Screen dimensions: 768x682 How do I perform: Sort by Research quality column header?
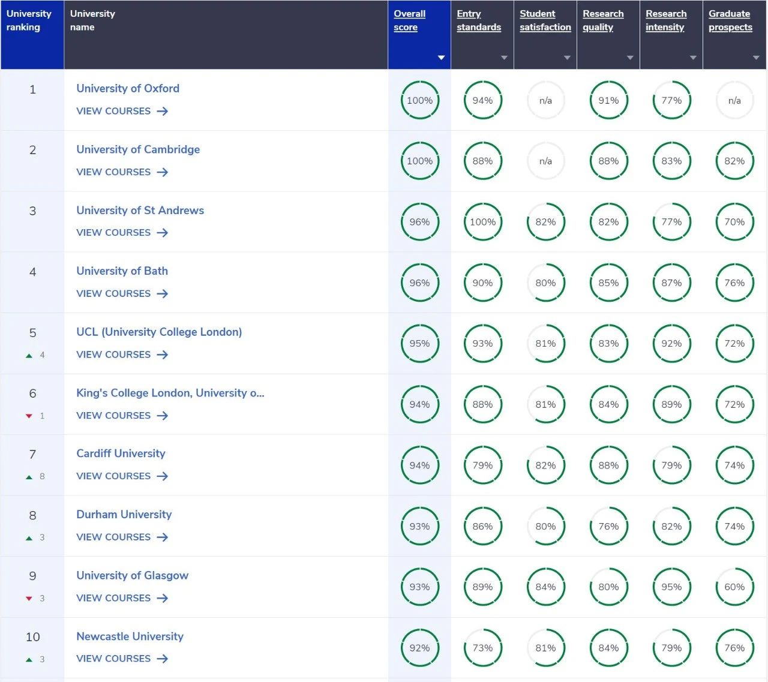pos(603,20)
